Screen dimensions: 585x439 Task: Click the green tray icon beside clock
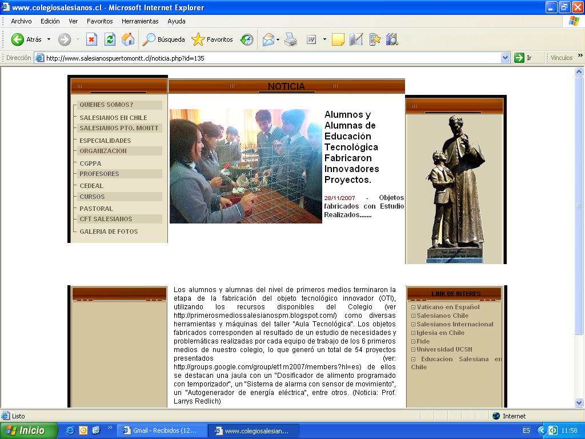point(553,430)
